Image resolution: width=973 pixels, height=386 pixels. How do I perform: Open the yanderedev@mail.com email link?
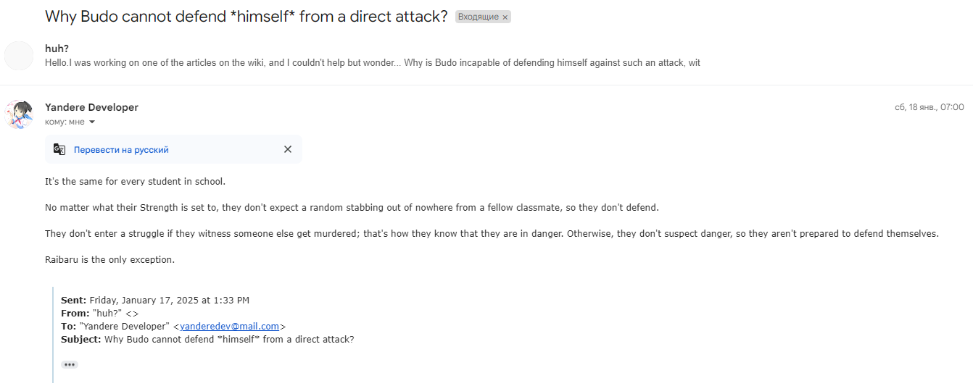click(229, 327)
